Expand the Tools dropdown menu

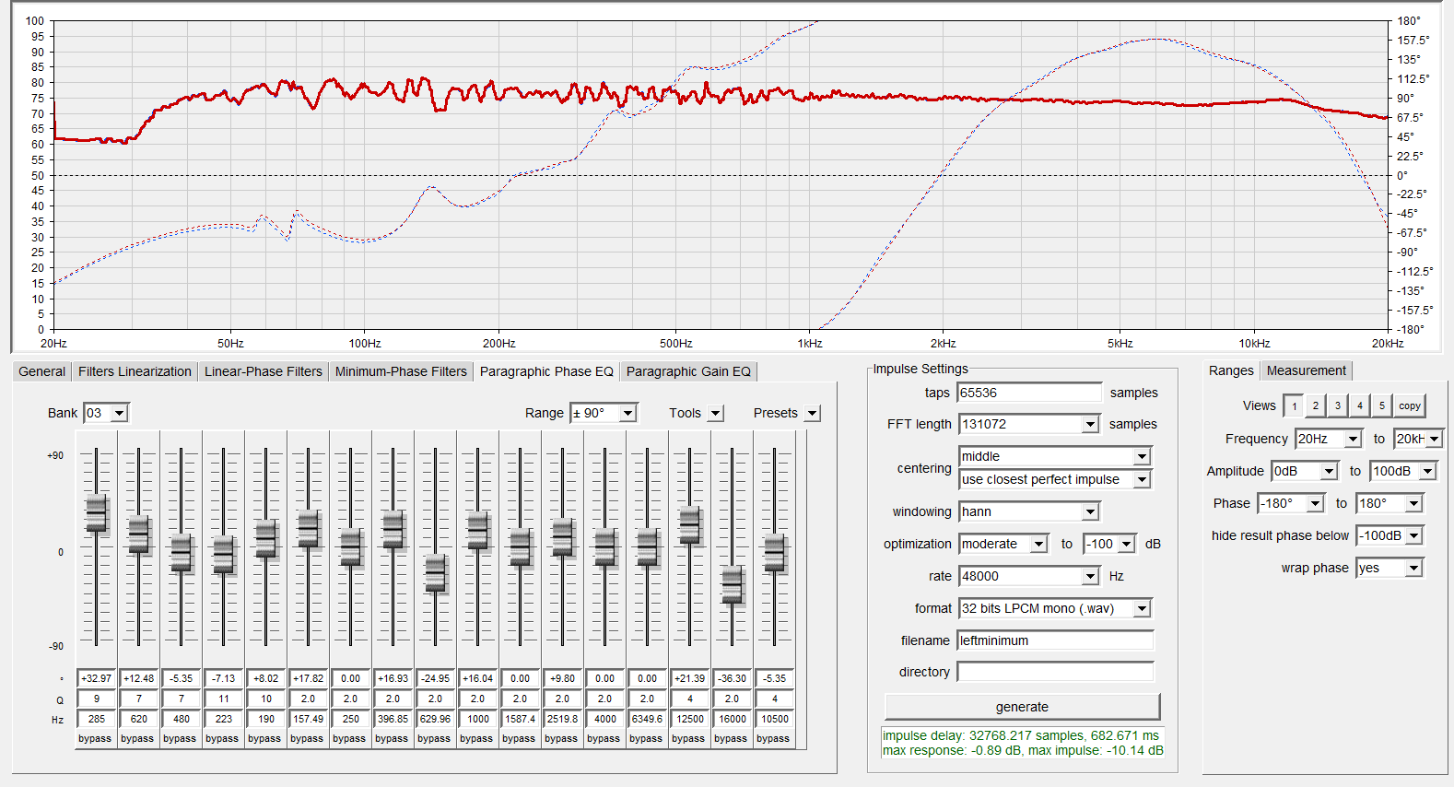(x=716, y=414)
